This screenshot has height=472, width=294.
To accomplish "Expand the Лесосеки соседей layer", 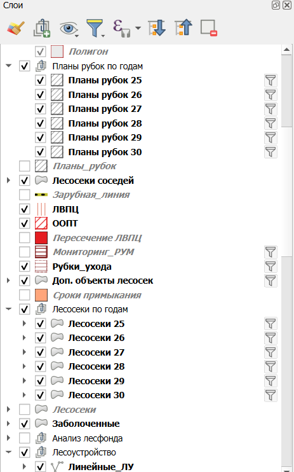I will (x=8, y=180).
